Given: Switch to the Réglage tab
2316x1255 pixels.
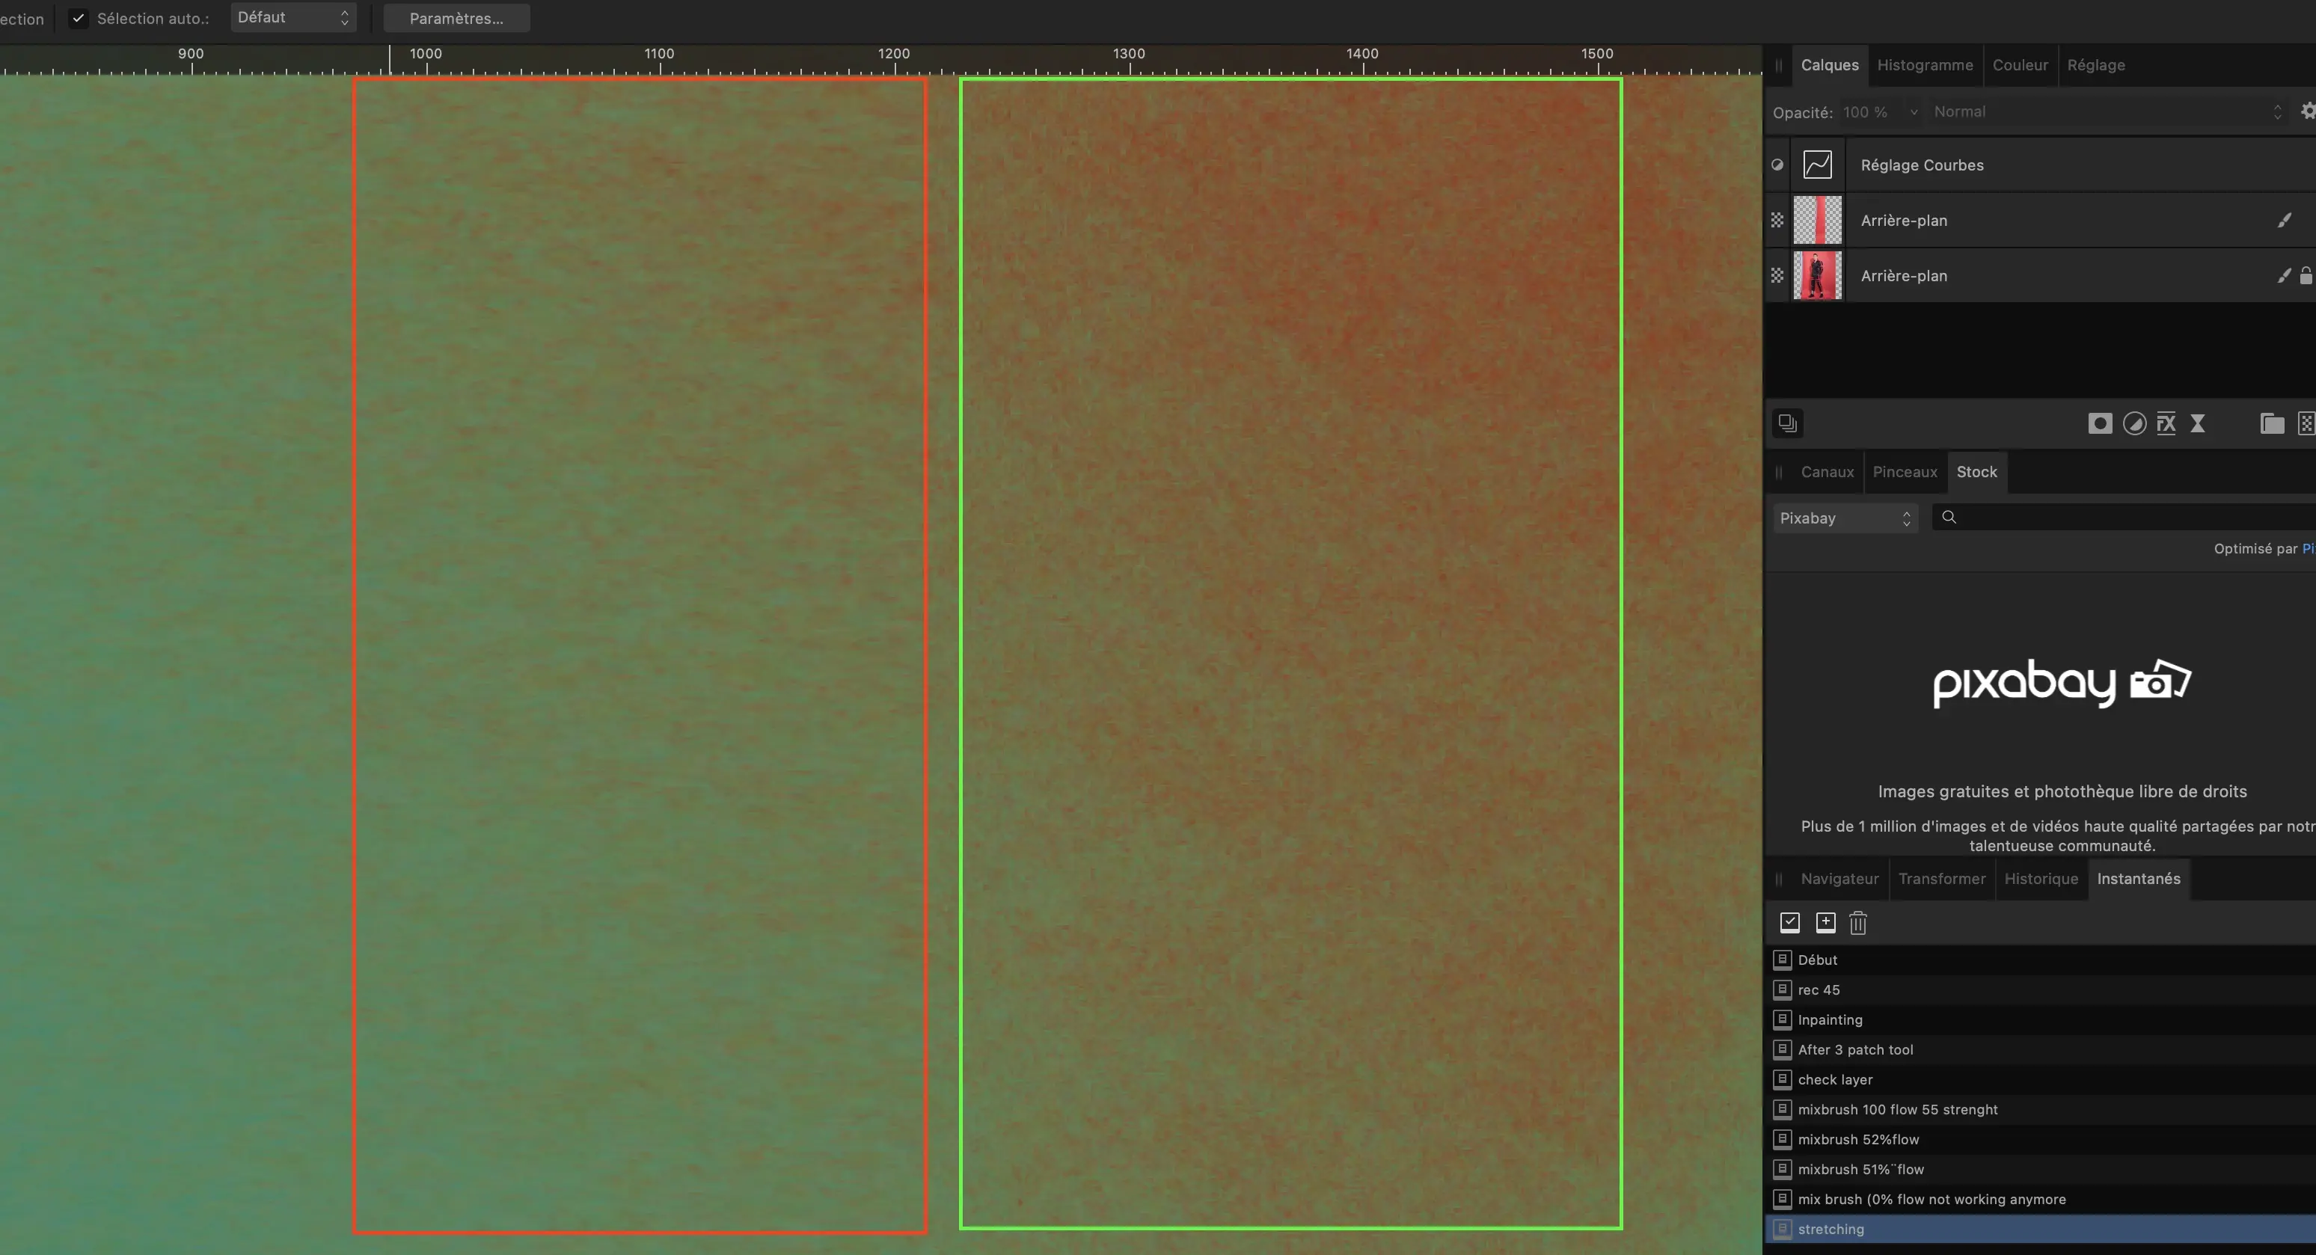Looking at the screenshot, I should (2096, 65).
